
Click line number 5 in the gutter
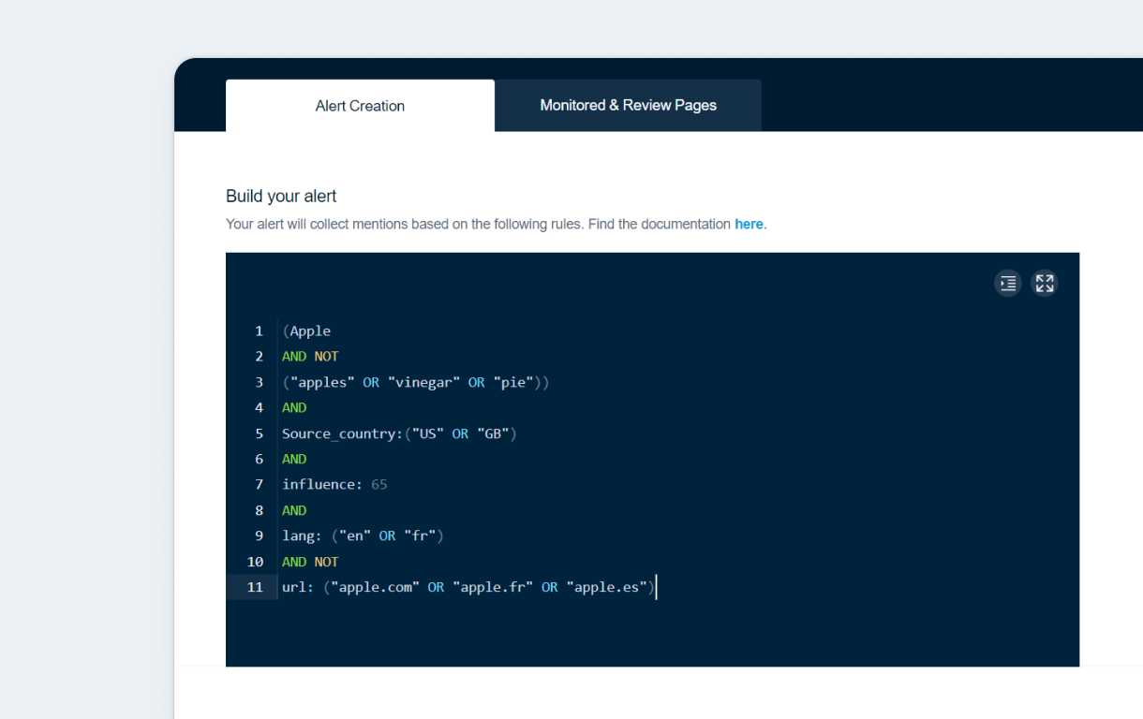point(259,433)
